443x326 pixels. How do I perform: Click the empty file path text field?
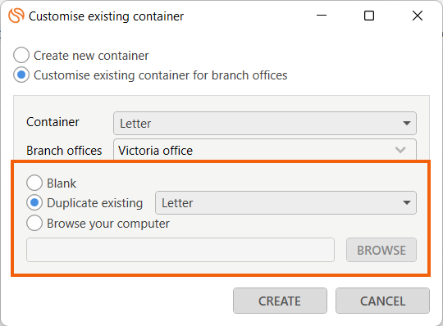180,250
